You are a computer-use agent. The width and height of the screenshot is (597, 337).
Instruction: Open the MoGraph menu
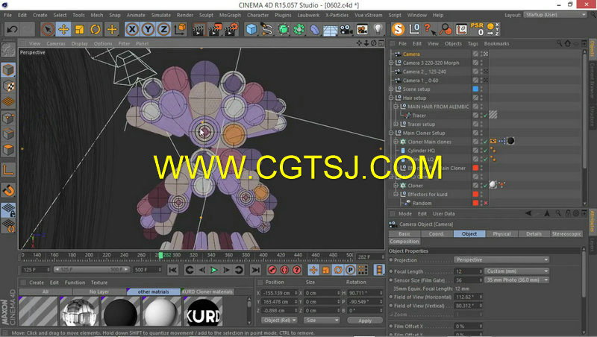point(230,15)
